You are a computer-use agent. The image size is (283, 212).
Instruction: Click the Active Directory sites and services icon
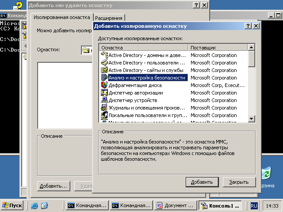coord(104,70)
